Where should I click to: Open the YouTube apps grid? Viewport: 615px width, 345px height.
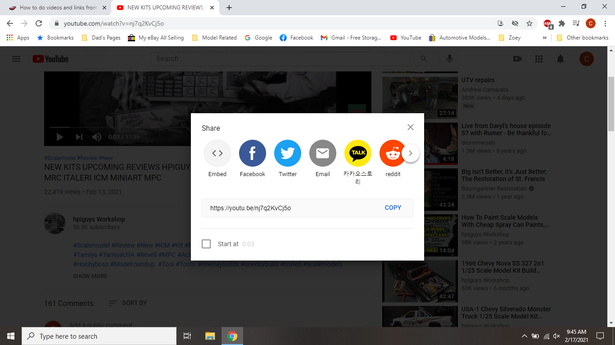pyautogui.click(x=539, y=59)
